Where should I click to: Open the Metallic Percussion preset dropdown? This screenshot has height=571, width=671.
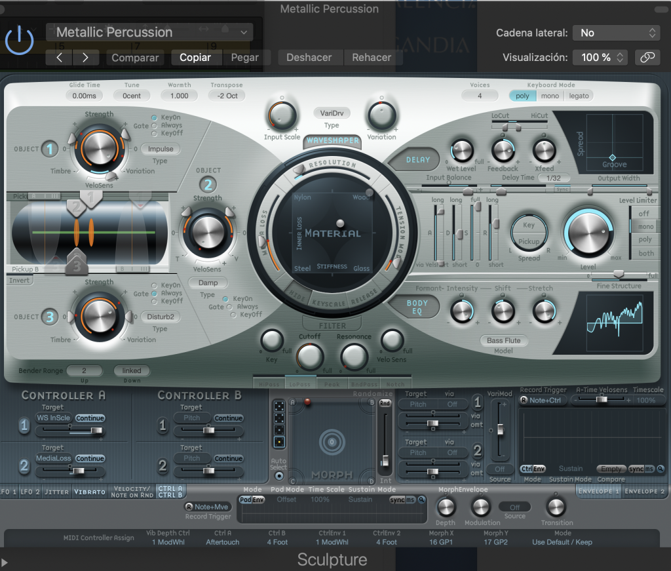pos(149,32)
